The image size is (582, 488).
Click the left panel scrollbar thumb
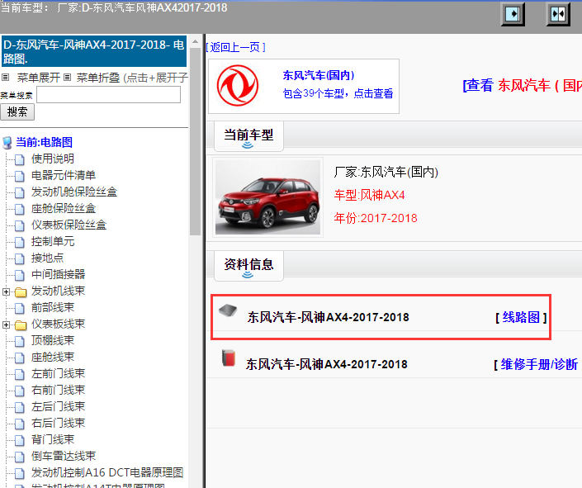pos(195,141)
